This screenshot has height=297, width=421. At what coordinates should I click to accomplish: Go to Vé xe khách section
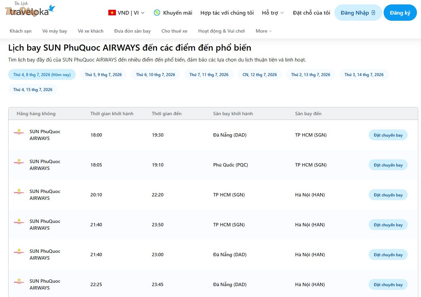click(x=91, y=31)
